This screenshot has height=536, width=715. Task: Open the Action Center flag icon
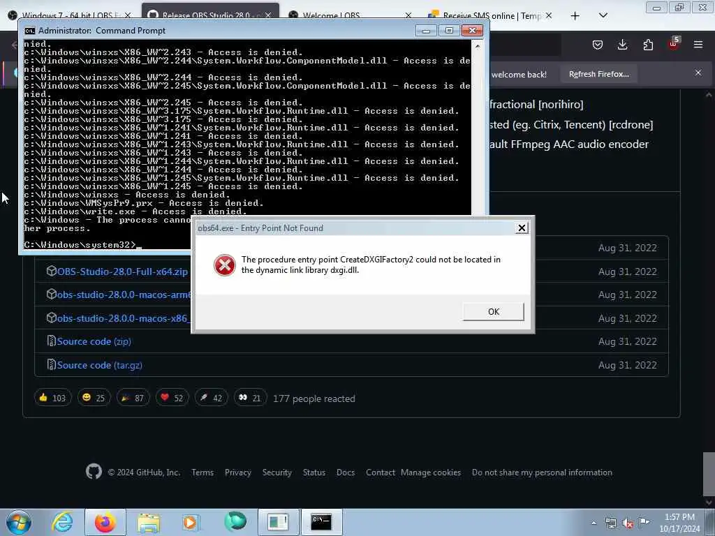pyautogui.click(x=644, y=522)
